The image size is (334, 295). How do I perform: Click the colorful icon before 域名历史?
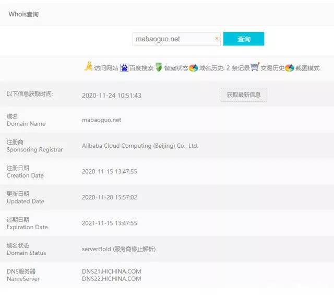tap(193, 68)
